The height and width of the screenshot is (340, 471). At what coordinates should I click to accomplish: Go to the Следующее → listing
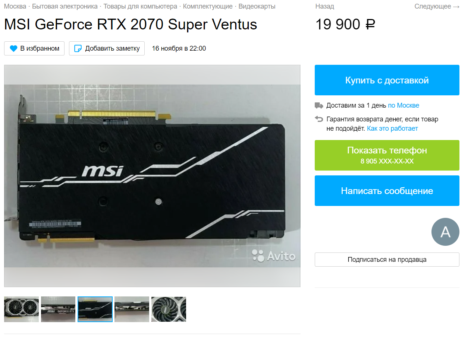click(437, 6)
